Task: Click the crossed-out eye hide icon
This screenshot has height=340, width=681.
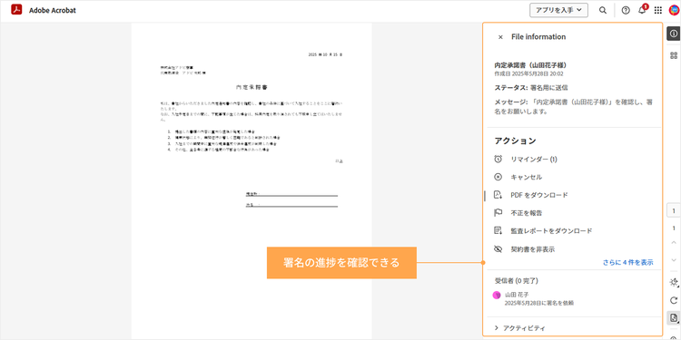Action: [x=498, y=249]
